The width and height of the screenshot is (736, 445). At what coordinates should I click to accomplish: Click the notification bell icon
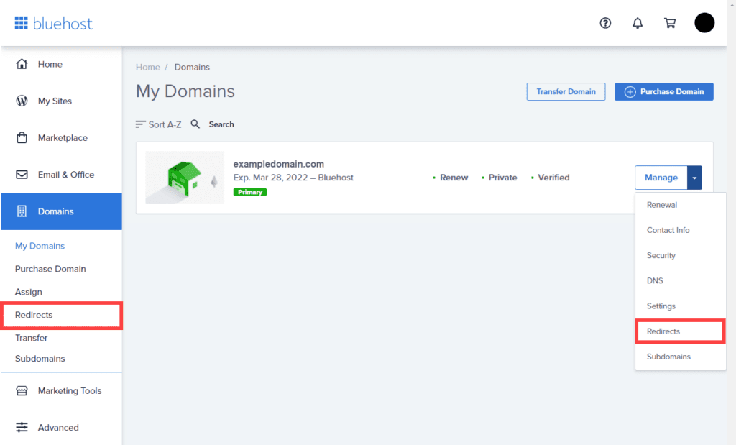[x=637, y=23]
